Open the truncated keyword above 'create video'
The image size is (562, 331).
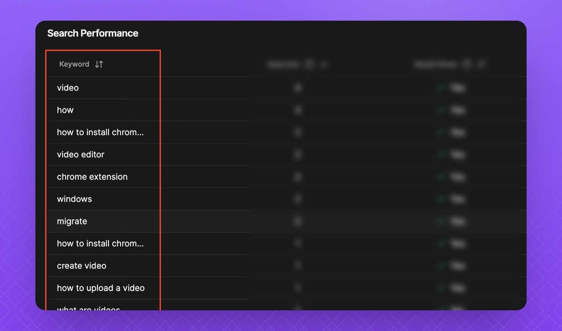click(x=100, y=244)
